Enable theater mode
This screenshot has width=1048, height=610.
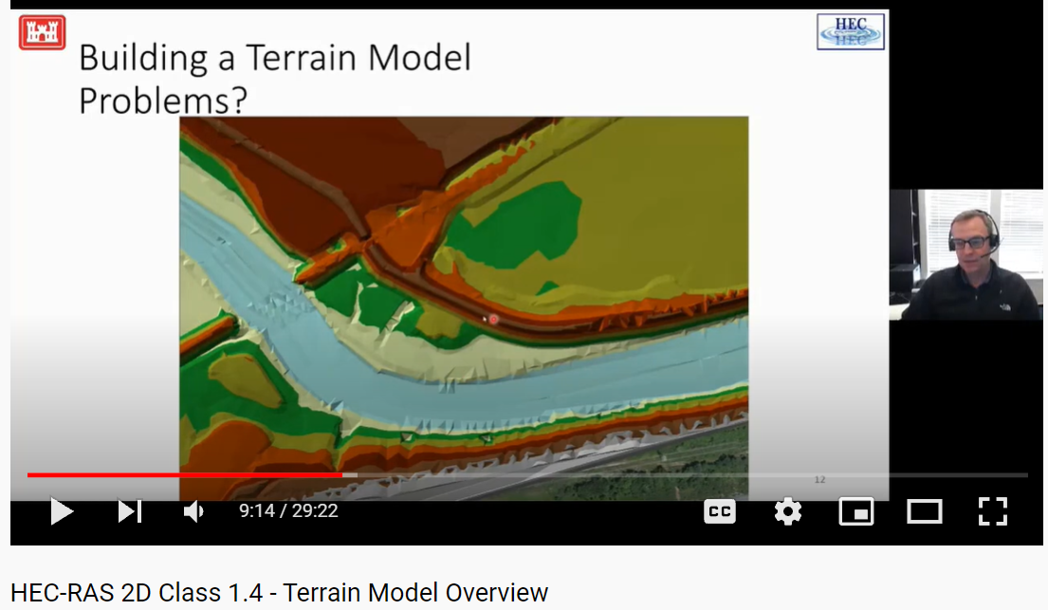click(925, 511)
